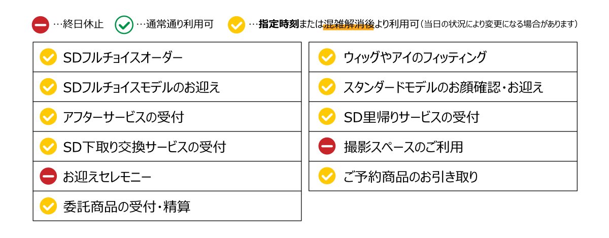Click the yellow legend checkmark before 指定時刻
The width and height of the screenshot is (609, 238).
pos(236,24)
